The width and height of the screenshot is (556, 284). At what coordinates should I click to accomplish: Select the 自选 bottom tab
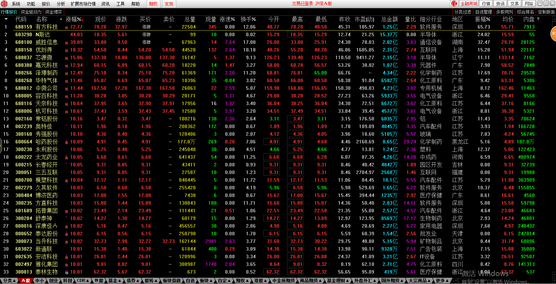point(190,281)
